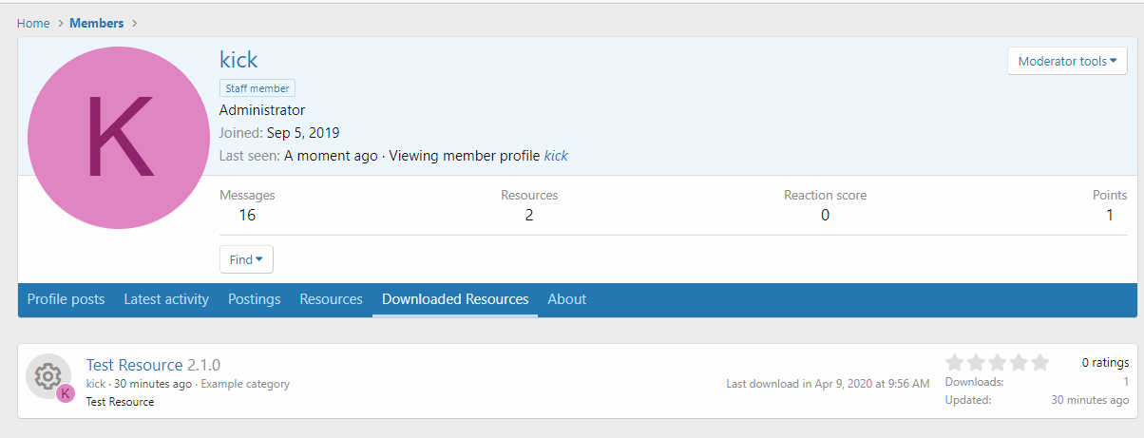The image size is (1144, 438).
Task: Click the Example category link
Action: point(245,384)
